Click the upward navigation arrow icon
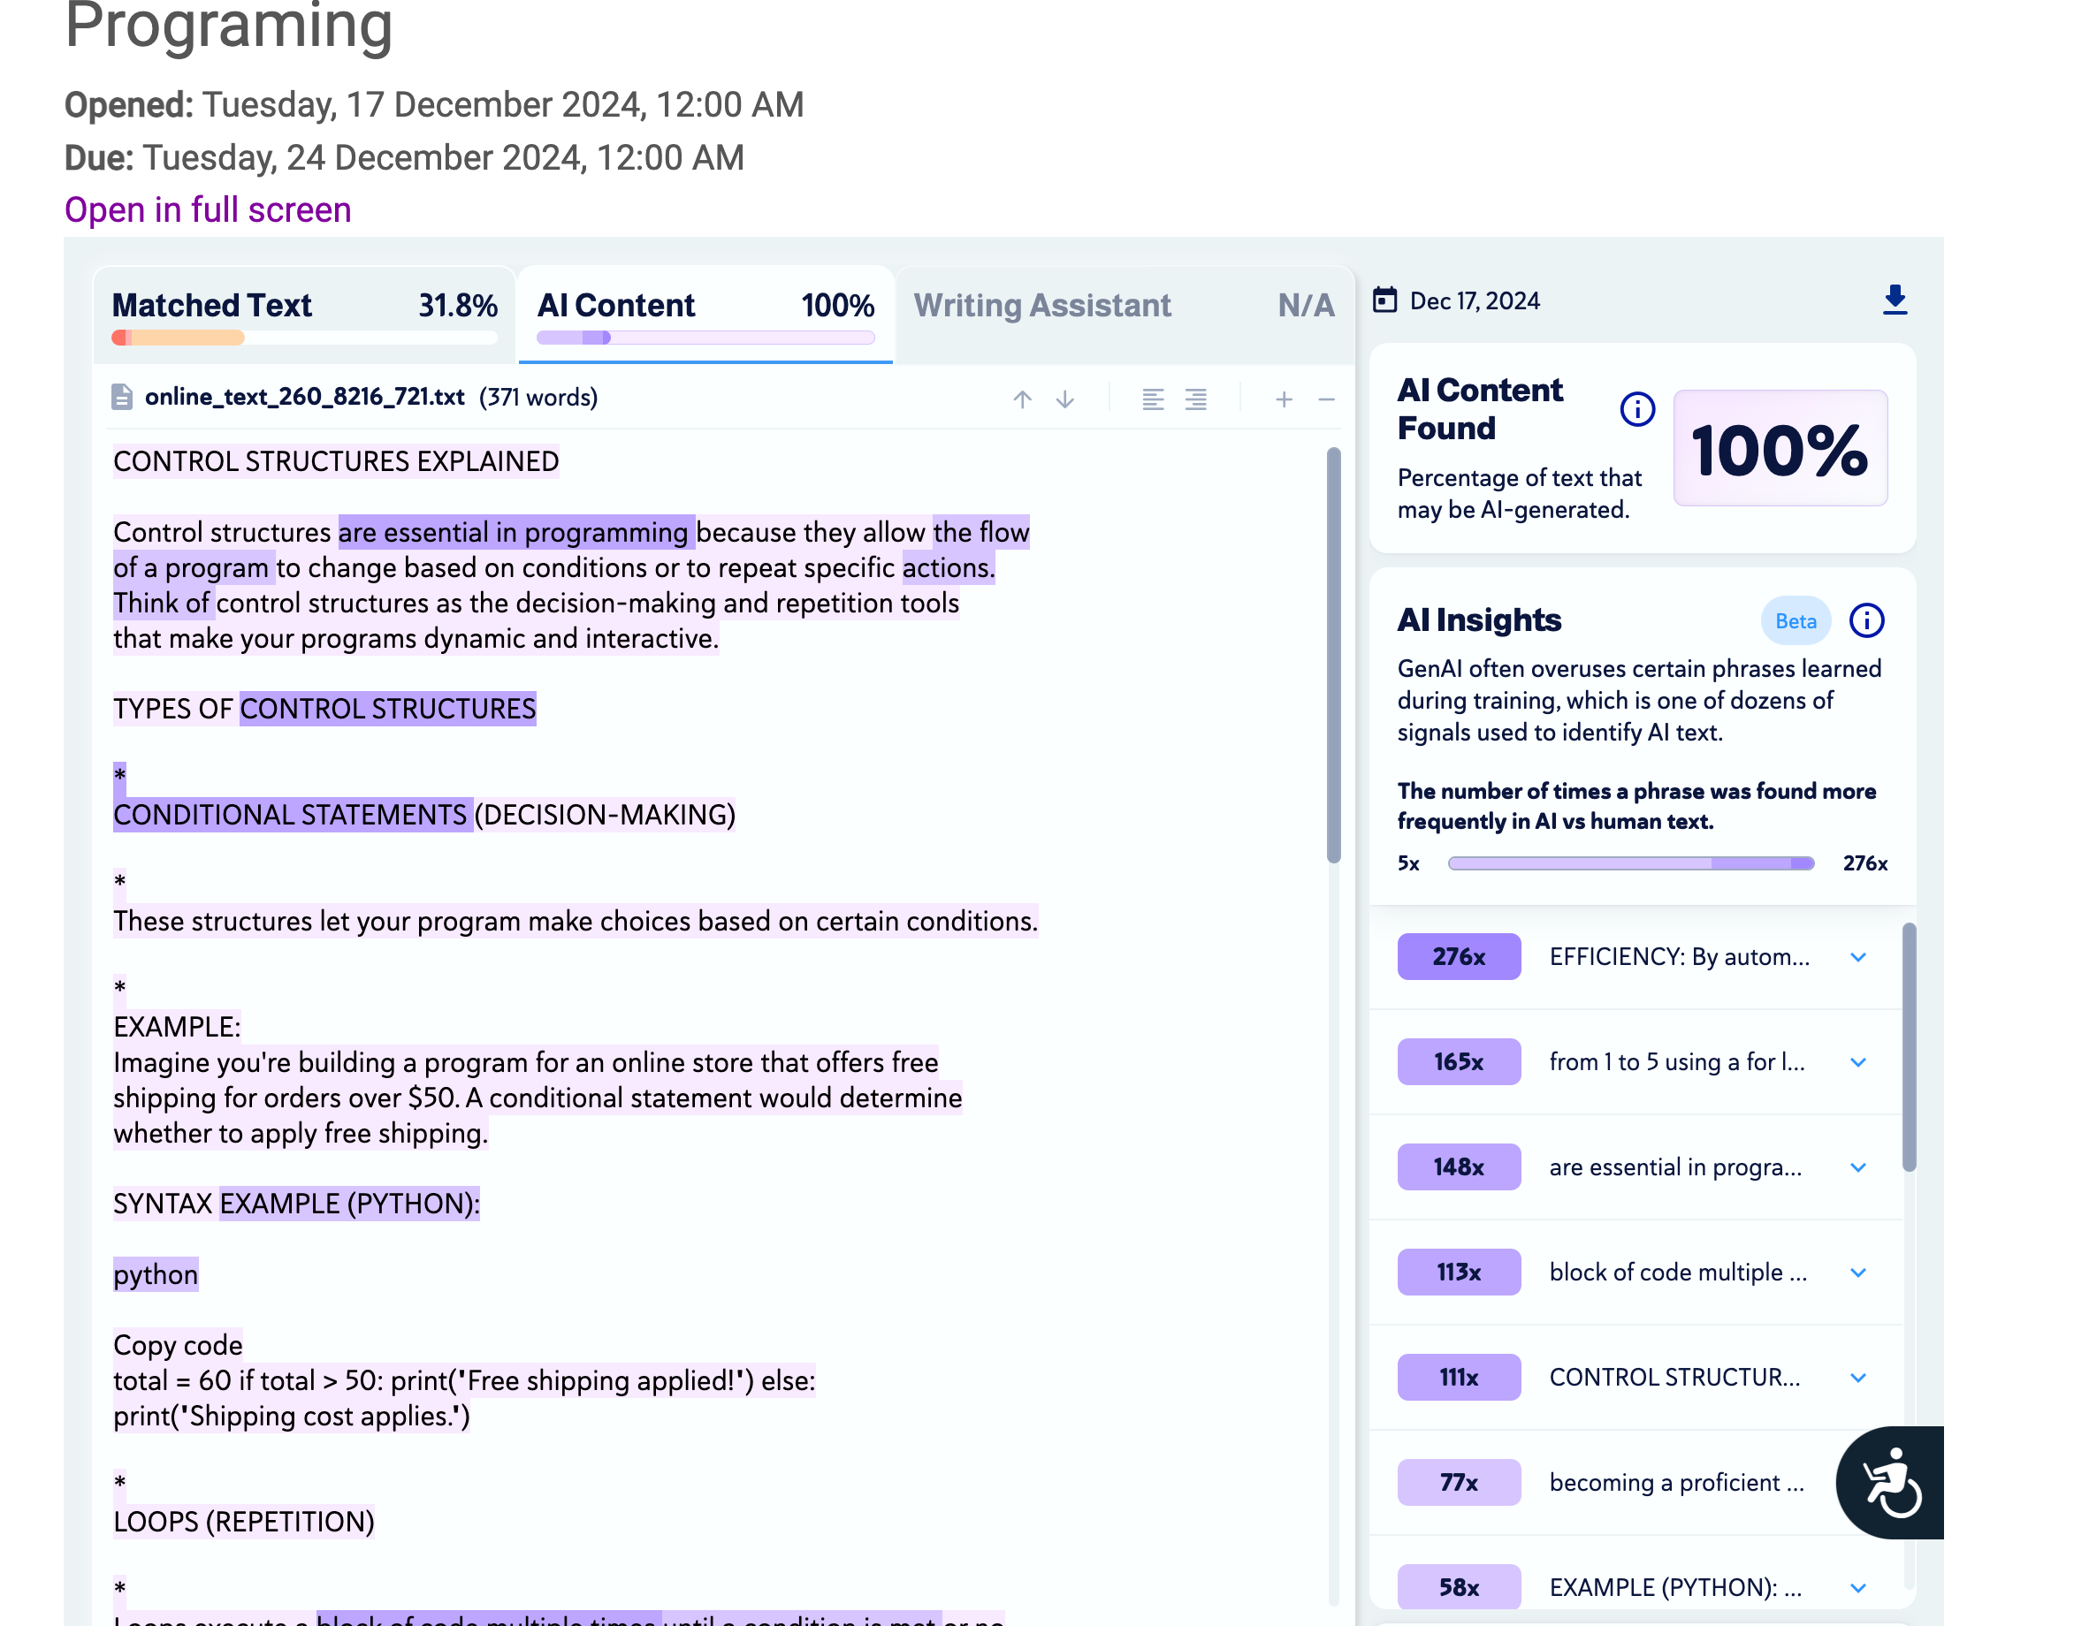Image resolution: width=2074 pixels, height=1626 pixels. (x=1024, y=399)
